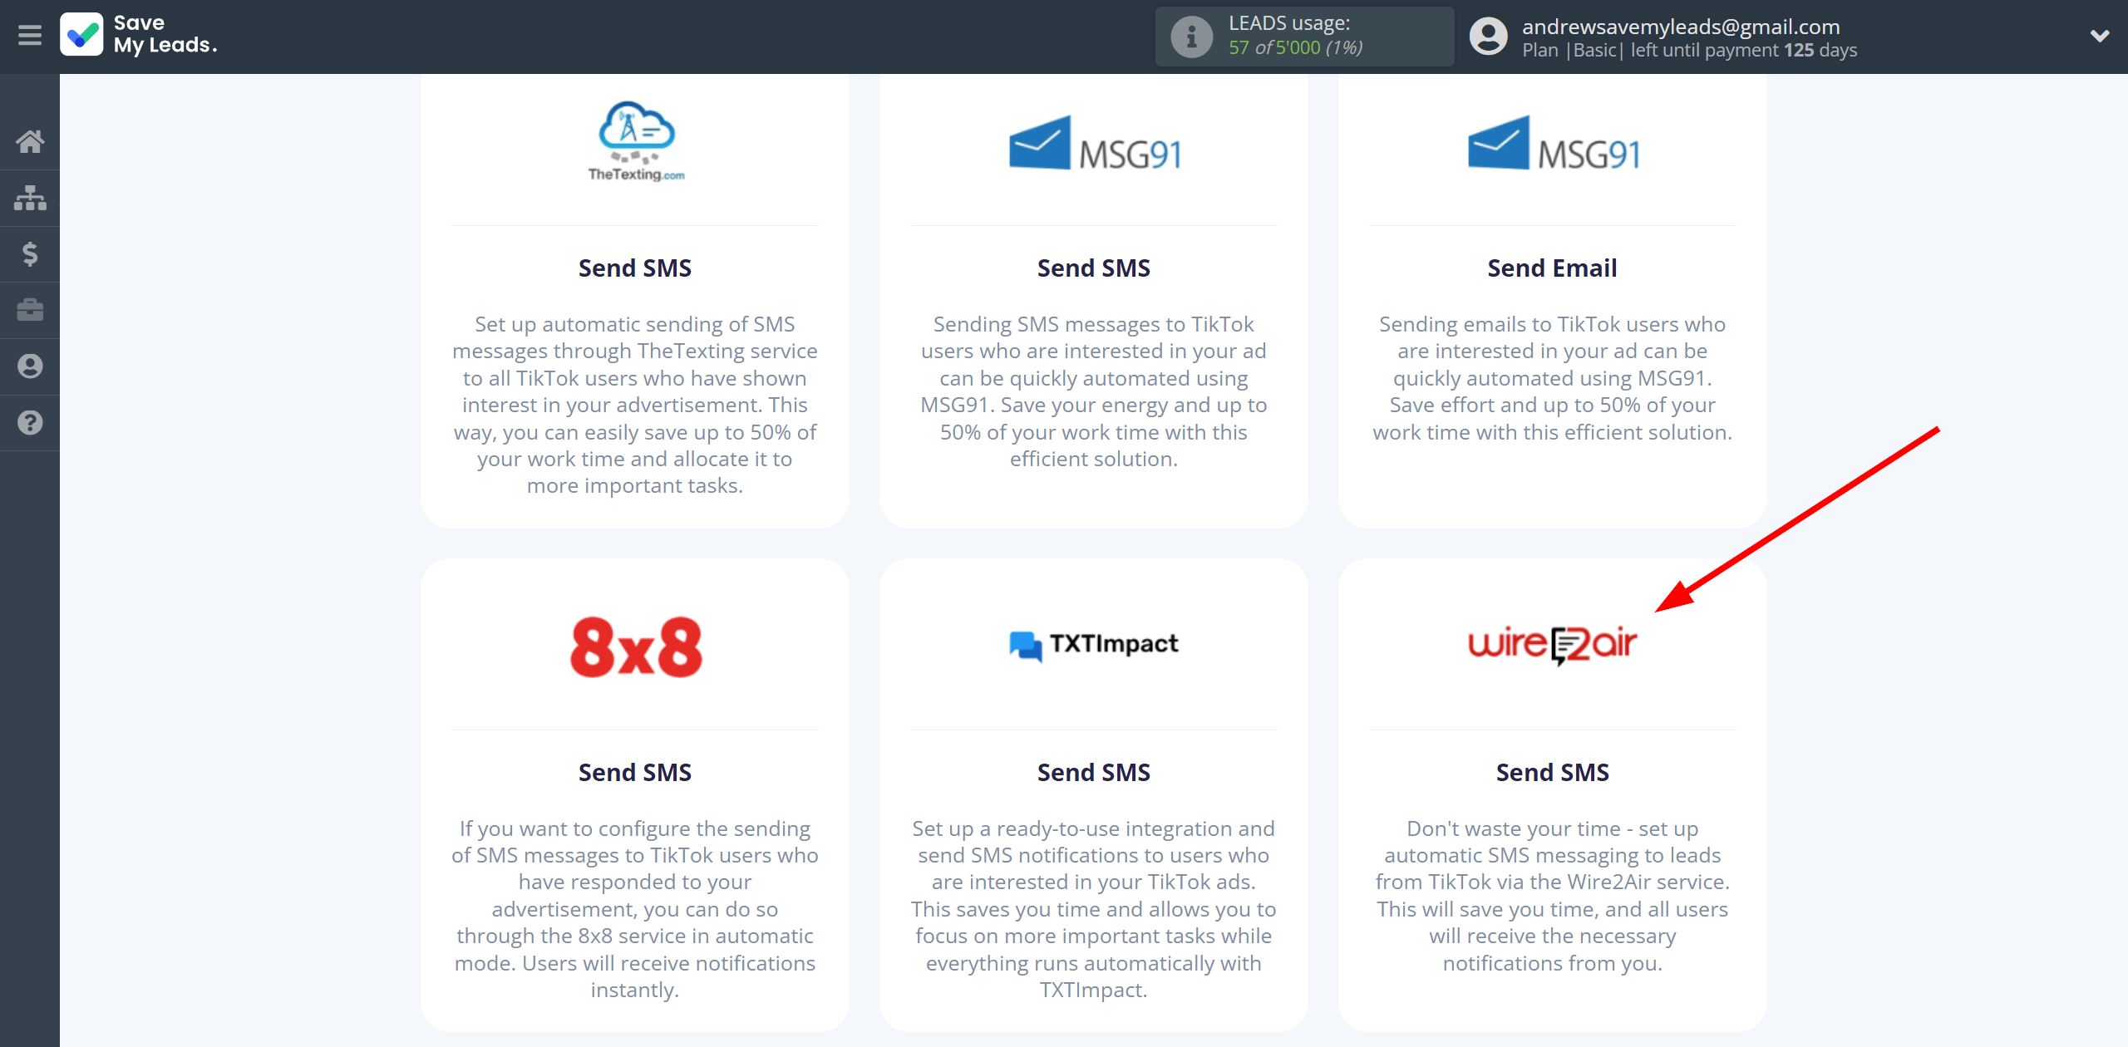
Task: Open profile icon in sidebar
Action: point(30,366)
